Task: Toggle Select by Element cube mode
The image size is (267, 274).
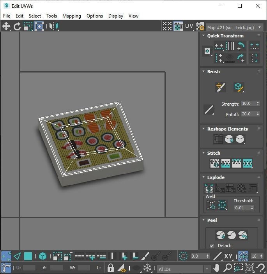Action: 42,256
